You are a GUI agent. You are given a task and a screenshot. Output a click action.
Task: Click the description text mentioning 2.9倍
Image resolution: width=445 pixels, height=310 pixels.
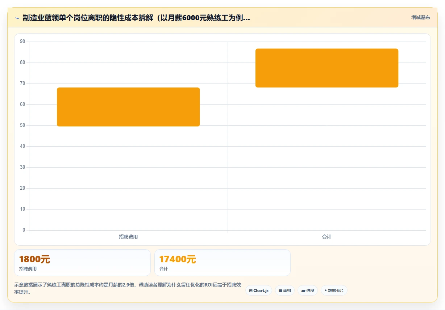(128, 288)
